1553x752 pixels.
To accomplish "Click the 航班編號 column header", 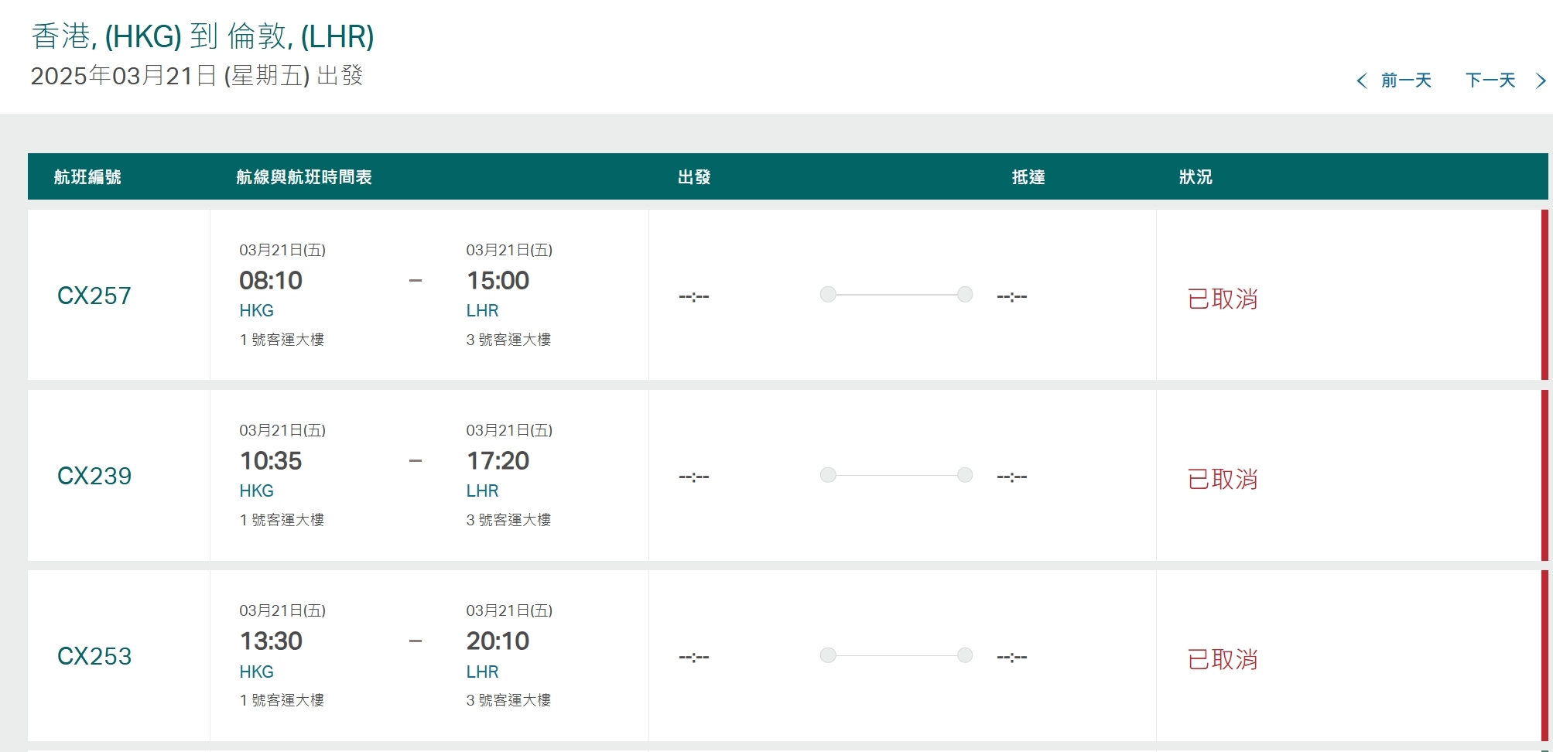I will 87,177.
